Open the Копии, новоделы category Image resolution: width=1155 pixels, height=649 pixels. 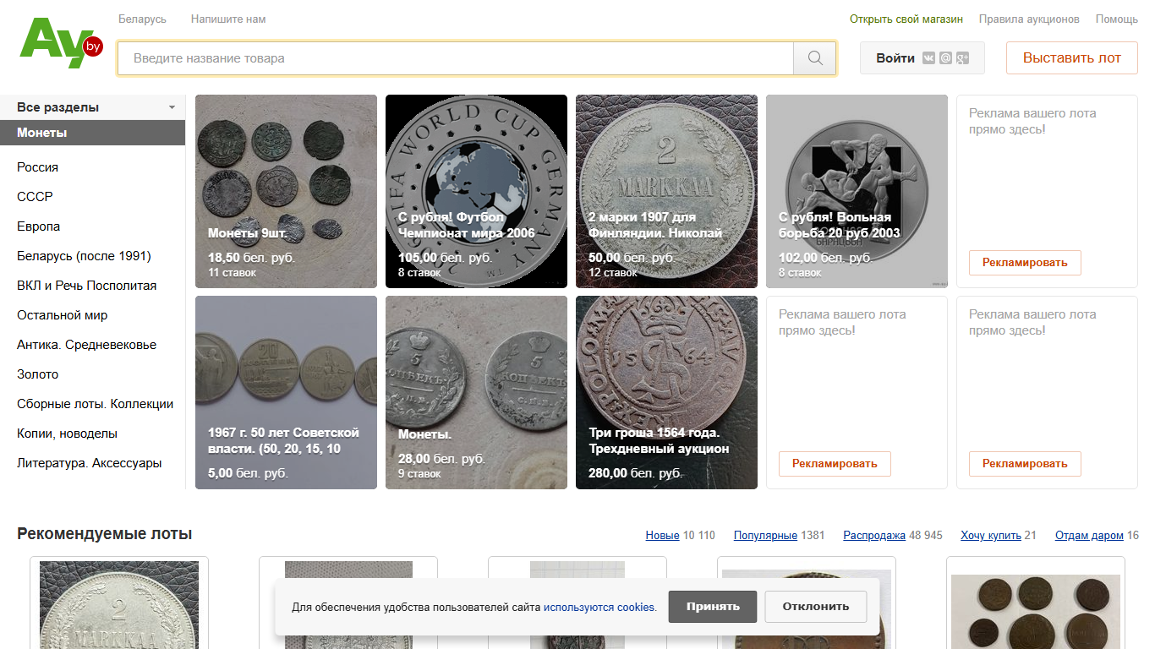67,434
